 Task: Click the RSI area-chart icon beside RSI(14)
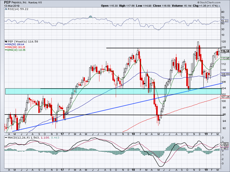click(x=6, y=9)
